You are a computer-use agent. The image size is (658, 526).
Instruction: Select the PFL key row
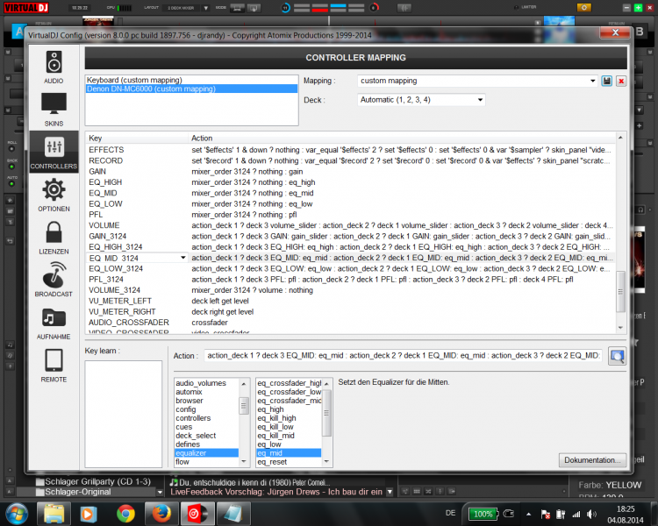point(351,215)
